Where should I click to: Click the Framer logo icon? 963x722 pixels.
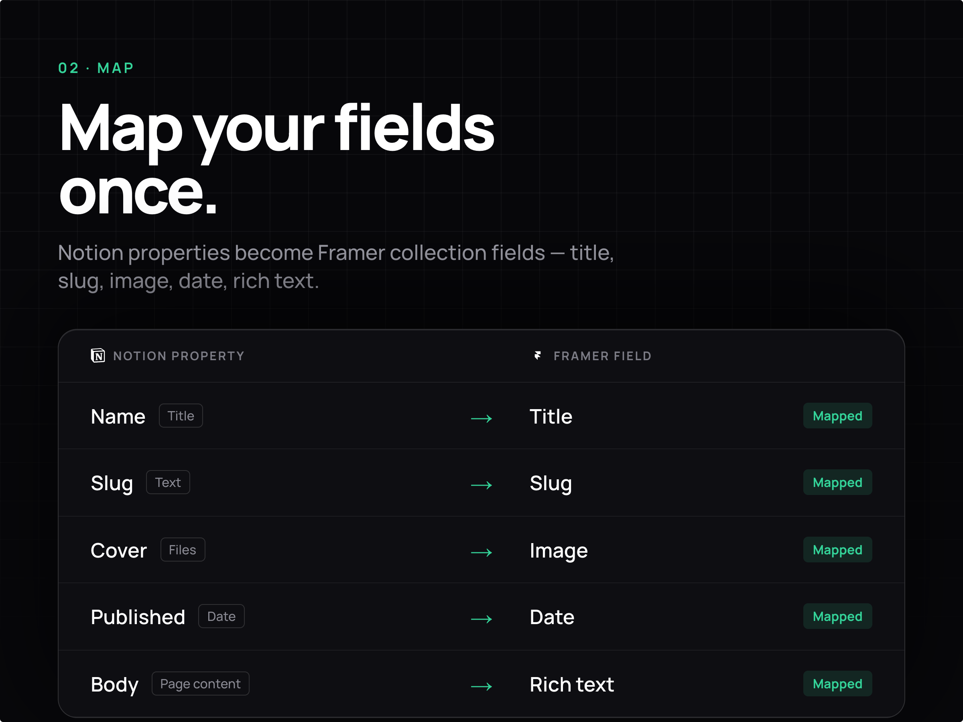click(538, 355)
